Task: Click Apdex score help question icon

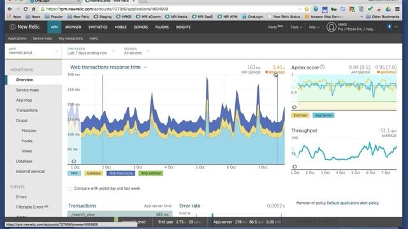Action: 322,67
